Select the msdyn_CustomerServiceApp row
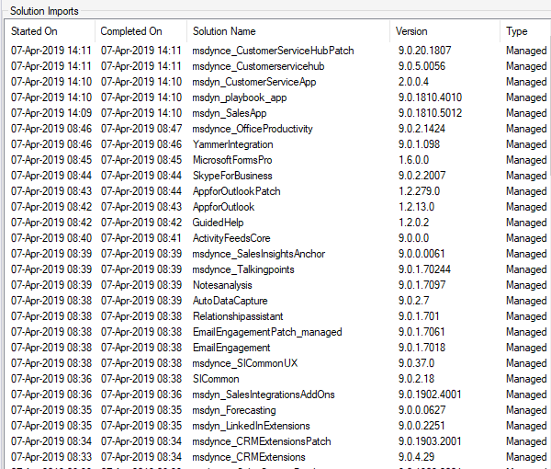Viewport: 551px width, 469px height. point(277,82)
